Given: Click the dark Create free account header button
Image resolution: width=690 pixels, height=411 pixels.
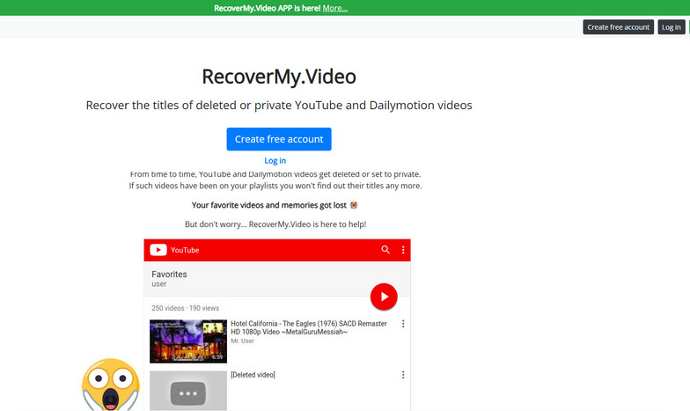Looking at the screenshot, I should [618, 26].
